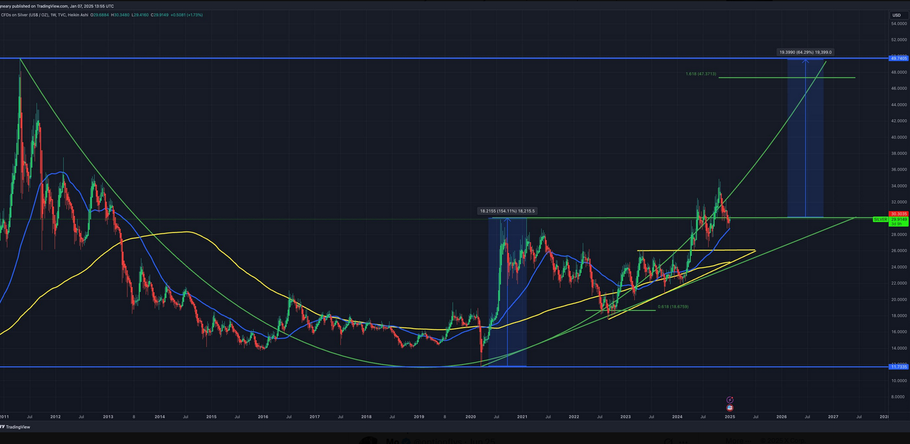Select the 11.7335 blue price label
910x444 pixels.
[x=898, y=366]
